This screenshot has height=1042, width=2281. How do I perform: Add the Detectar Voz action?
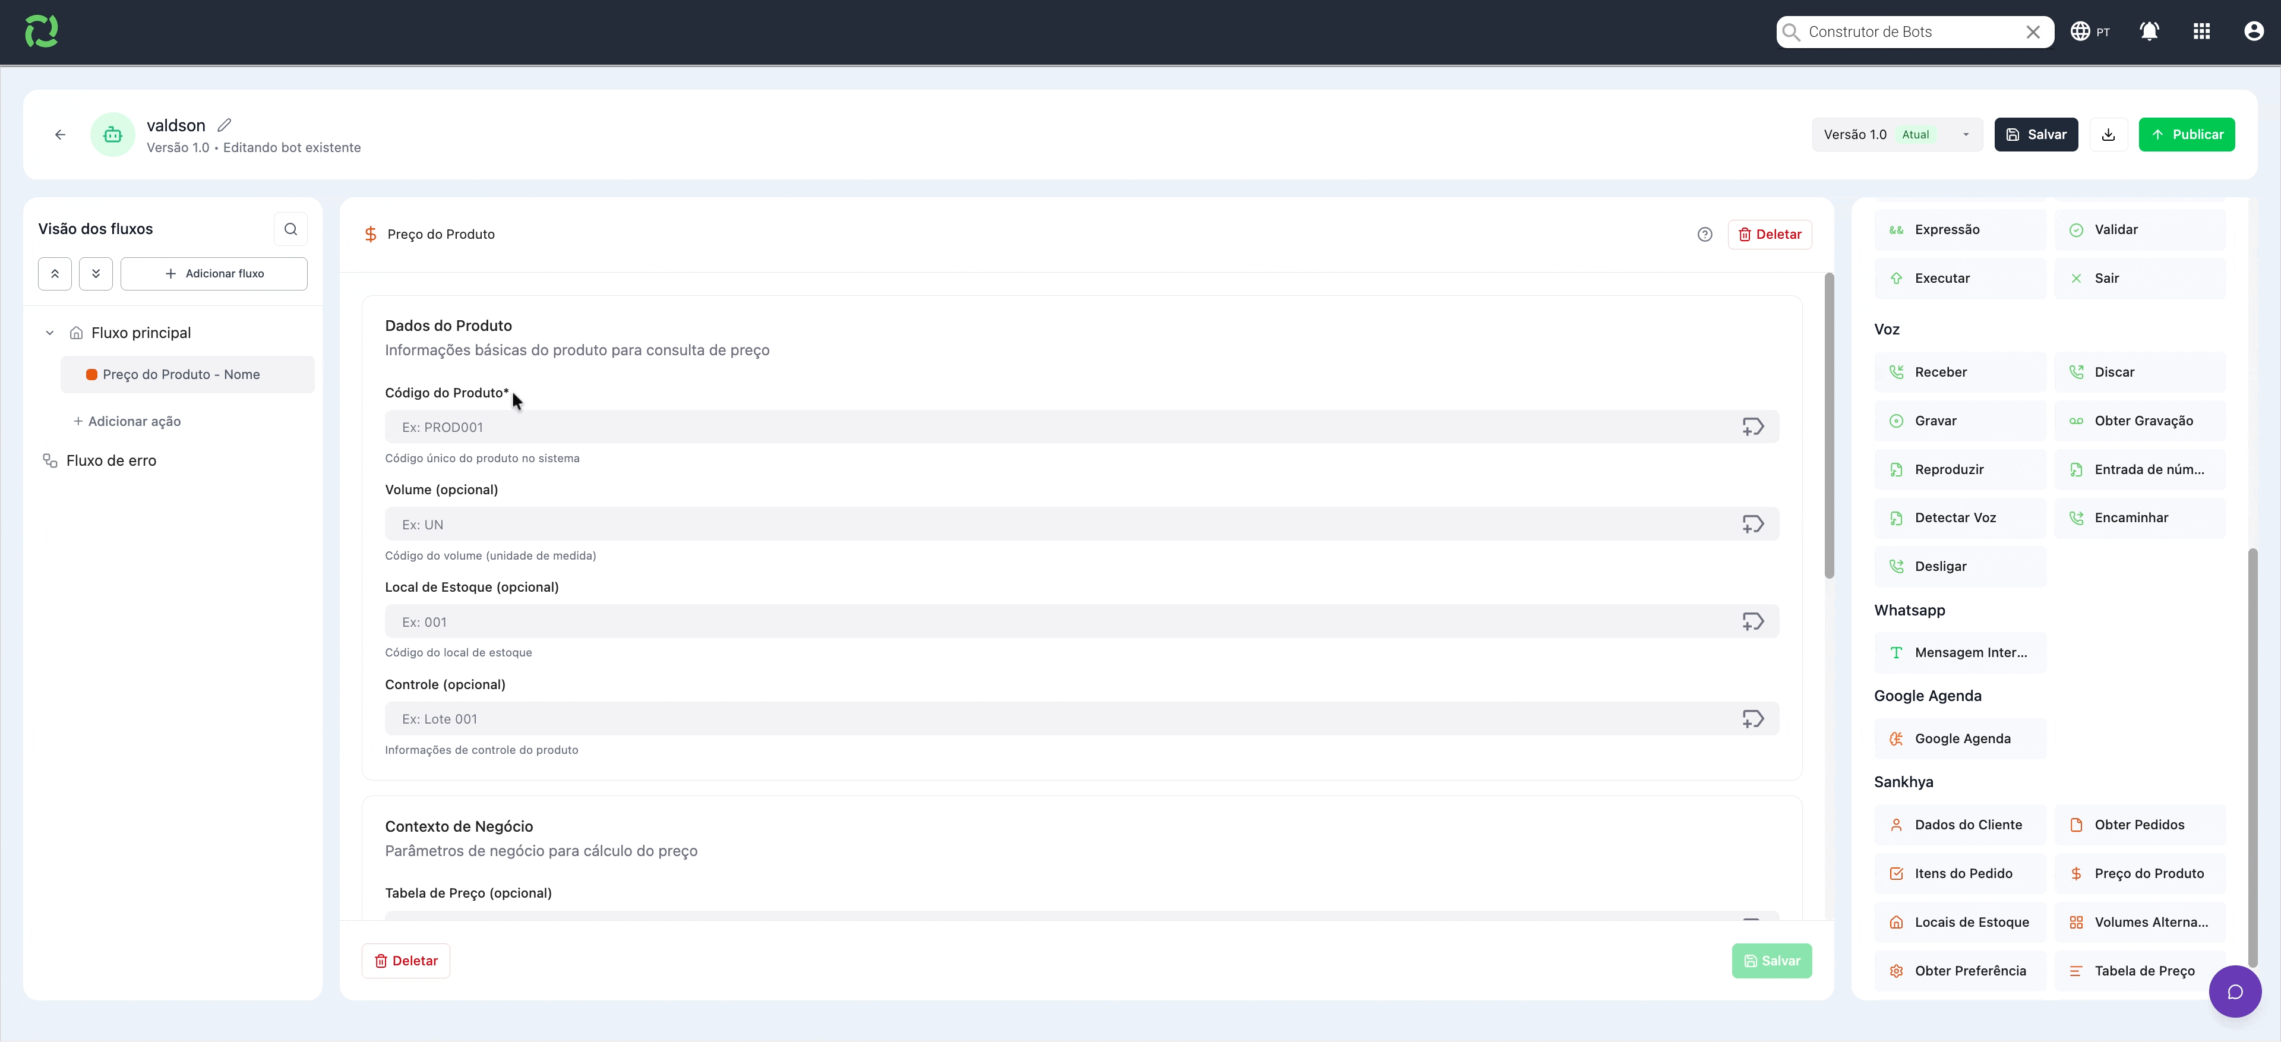click(x=1960, y=518)
